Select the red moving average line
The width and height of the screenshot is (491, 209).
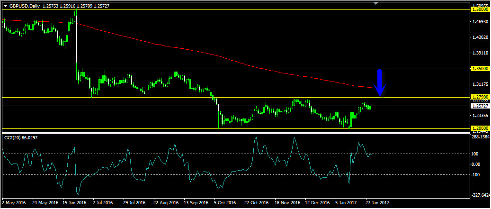[188, 50]
